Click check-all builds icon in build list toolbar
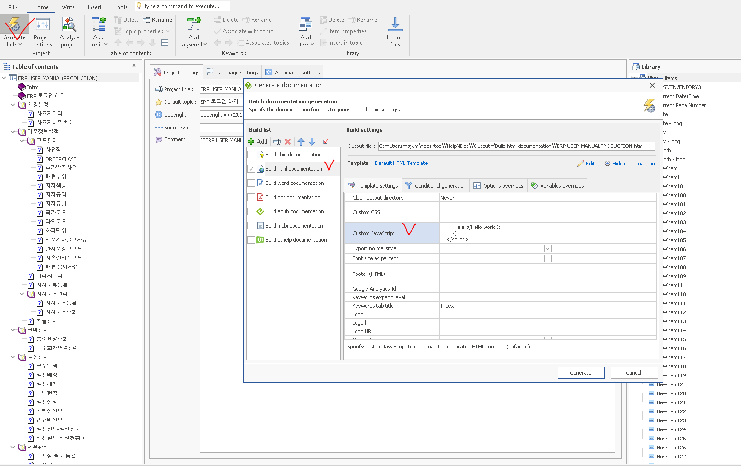Screen dimensions: 741x466 (325, 141)
